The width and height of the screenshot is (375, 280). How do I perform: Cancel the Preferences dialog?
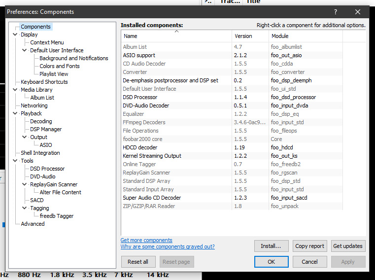click(x=310, y=262)
